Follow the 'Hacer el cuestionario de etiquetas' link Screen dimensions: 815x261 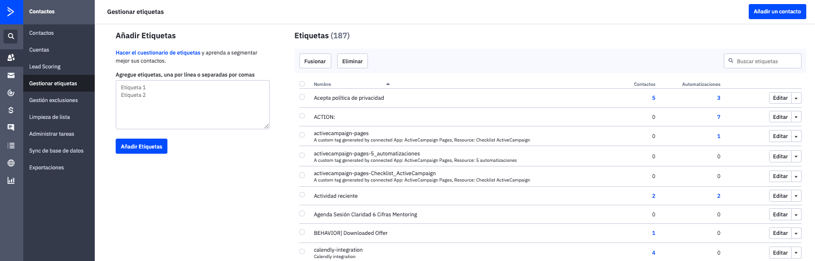(x=158, y=53)
